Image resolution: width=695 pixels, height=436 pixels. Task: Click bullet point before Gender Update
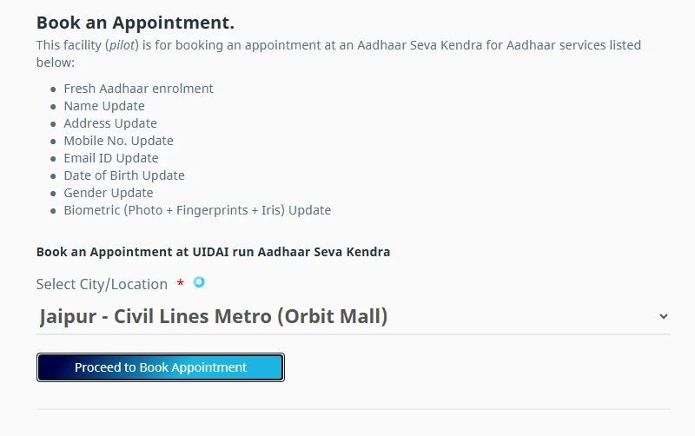pos(52,194)
